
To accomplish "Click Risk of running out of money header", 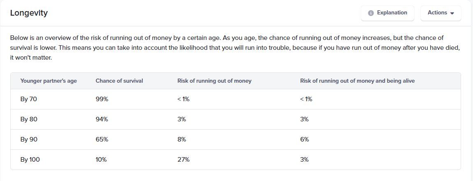I will click(214, 81).
